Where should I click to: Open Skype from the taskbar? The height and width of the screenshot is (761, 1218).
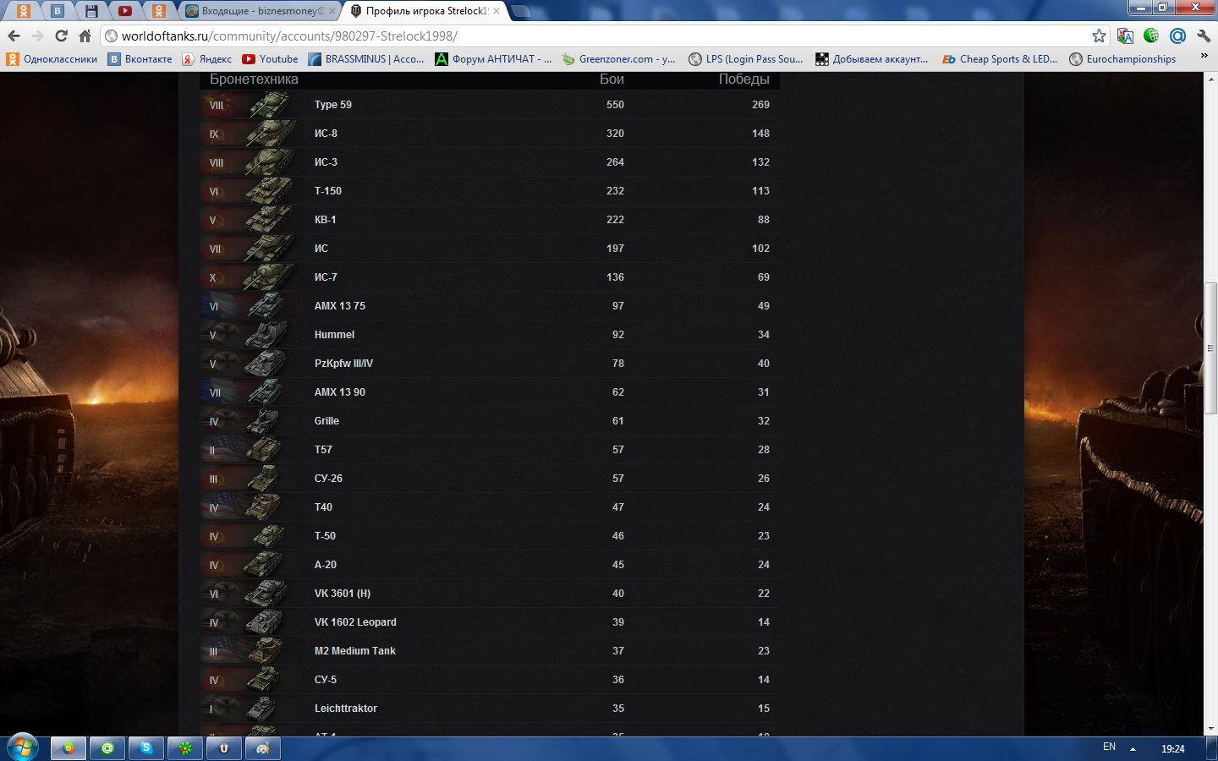pos(146,748)
